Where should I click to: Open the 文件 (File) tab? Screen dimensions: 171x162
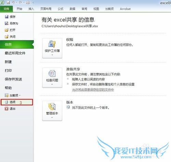(x=6, y=9)
